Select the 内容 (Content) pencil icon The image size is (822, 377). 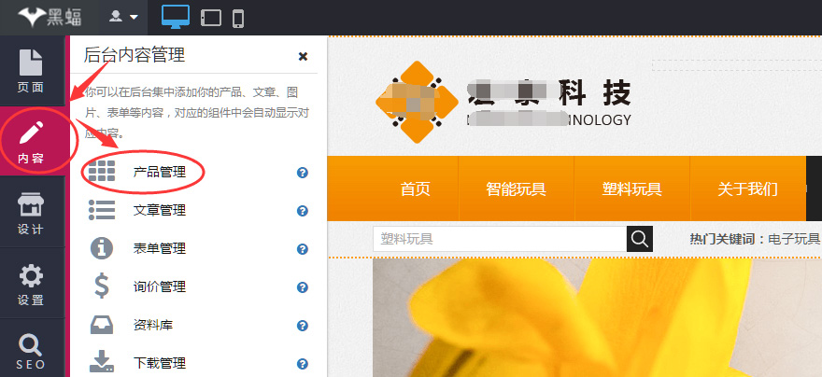pos(31,140)
